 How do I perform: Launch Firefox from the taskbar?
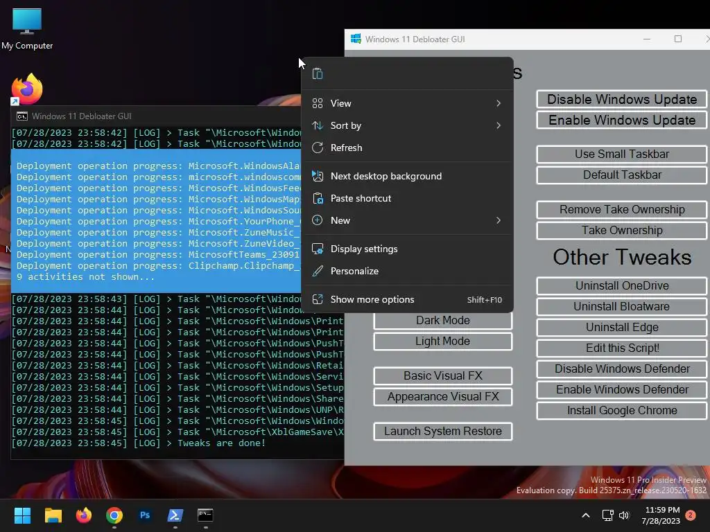coord(84,515)
